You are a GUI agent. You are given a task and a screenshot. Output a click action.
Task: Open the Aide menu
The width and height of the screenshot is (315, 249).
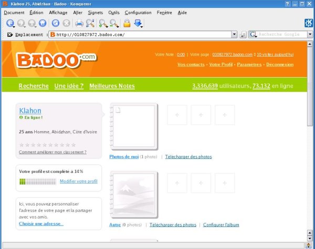click(x=182, y=13)
